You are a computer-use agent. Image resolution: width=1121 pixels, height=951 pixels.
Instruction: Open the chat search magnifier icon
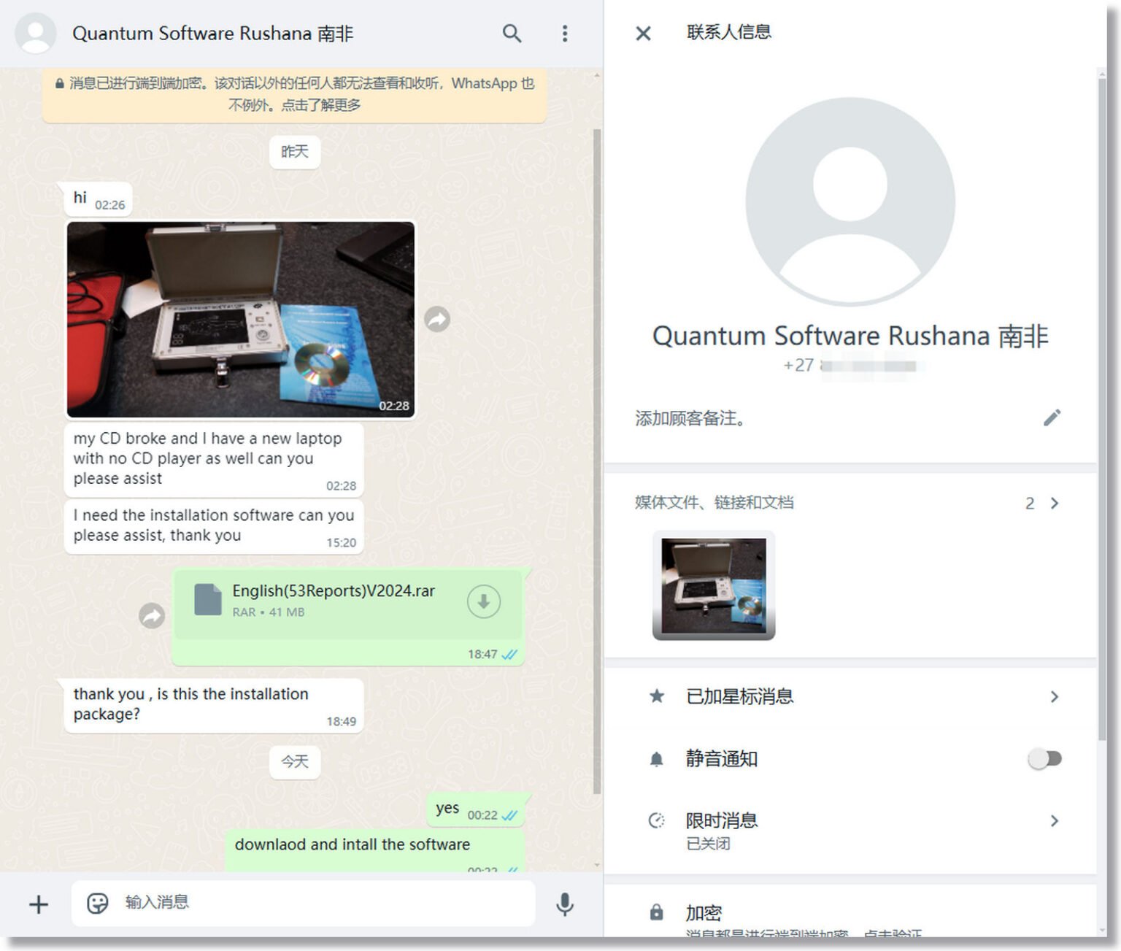512,34
